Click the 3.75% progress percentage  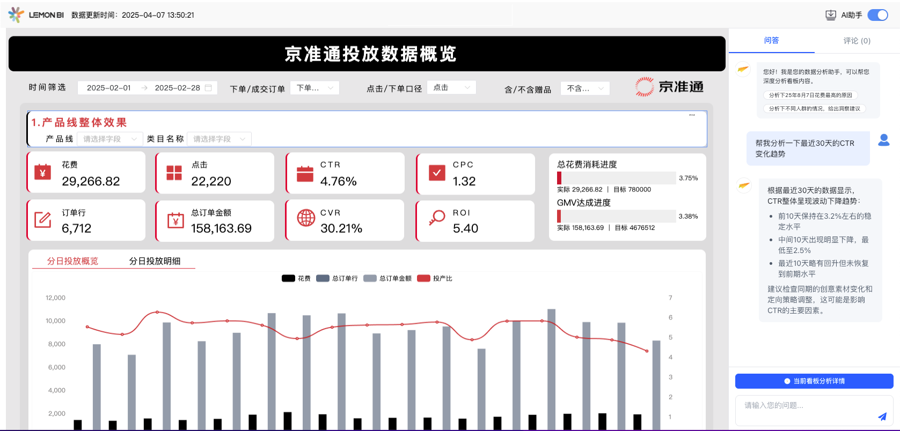pos(688,178)
